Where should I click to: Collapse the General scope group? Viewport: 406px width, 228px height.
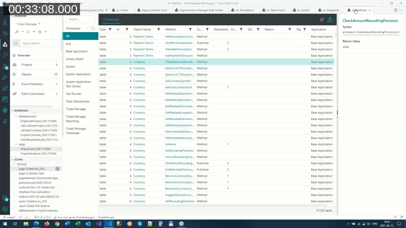point(14,164)
